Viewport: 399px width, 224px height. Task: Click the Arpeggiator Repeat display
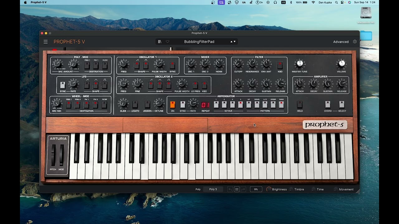coord(205,105)
